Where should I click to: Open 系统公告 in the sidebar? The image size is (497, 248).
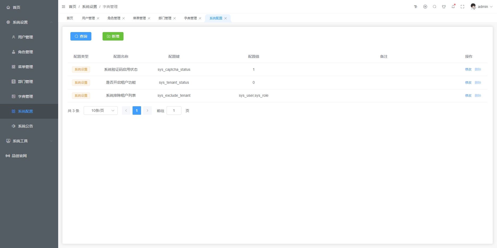pos(26,126)
